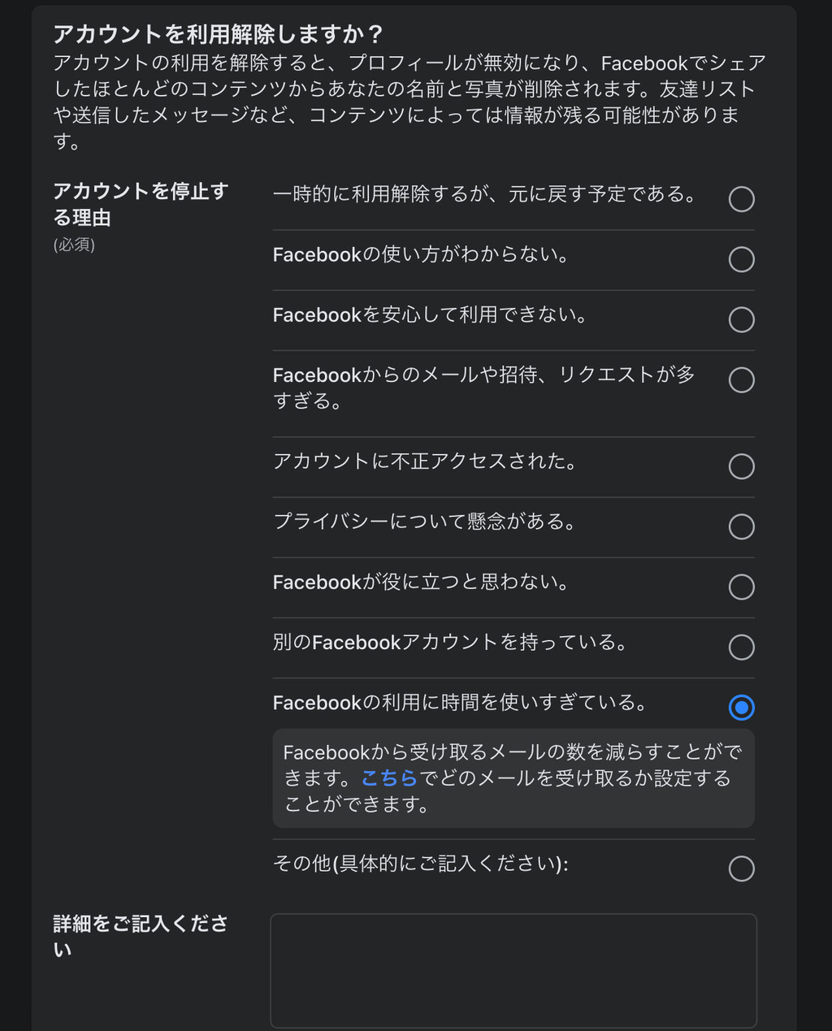Viewport: 832px width, 1031px height.
Task: Click label text その他(具体的にご記入ください)
Action: (421, 864)
